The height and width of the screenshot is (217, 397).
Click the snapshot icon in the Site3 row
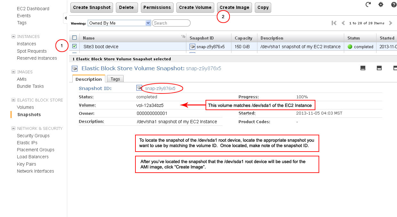(192, 47)
